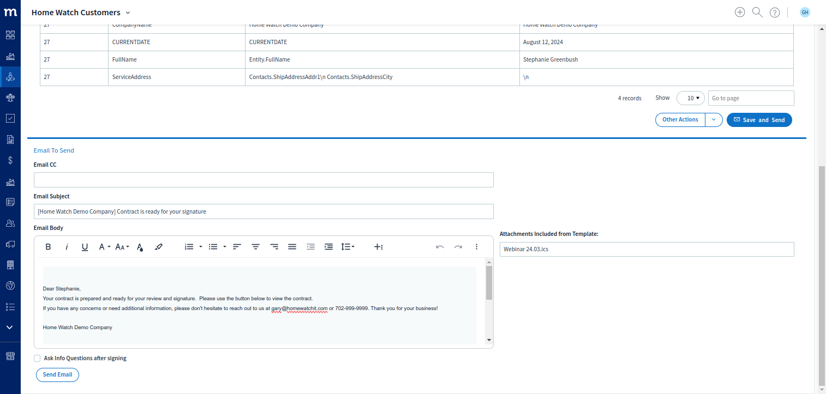Click into the Email Subject field
The width and height of the screenshot is (826, 394).
point(264,211)
